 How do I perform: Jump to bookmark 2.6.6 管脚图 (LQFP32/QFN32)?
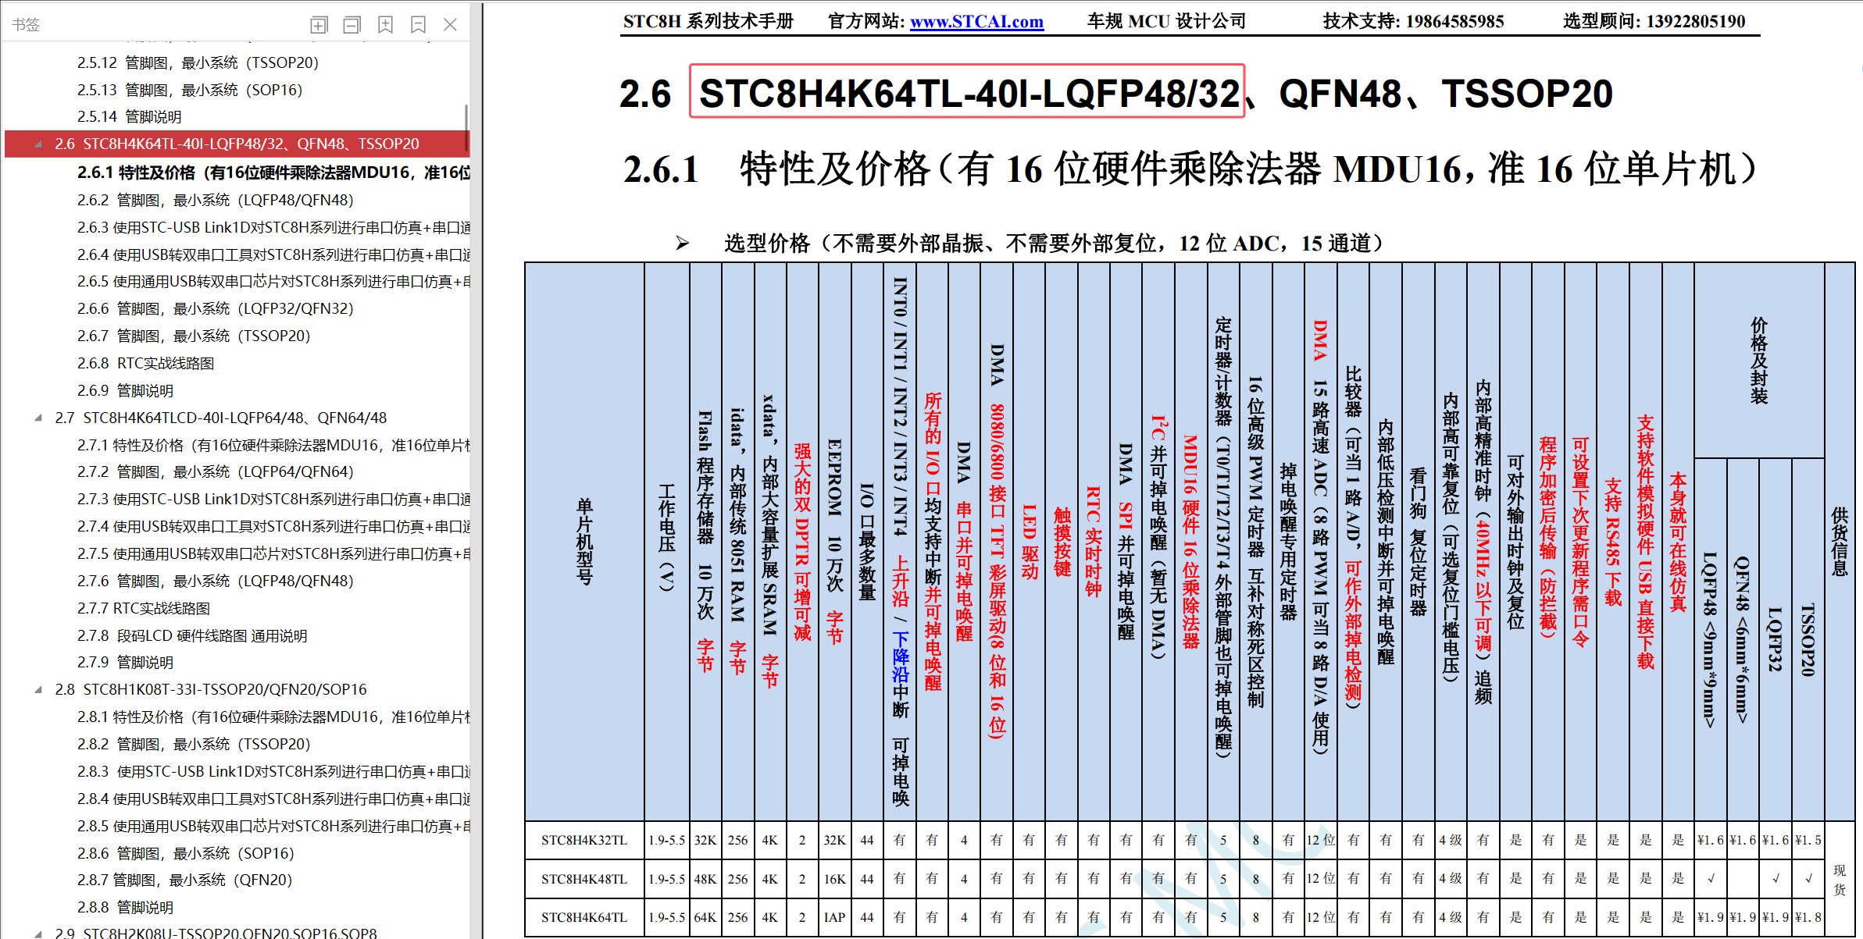[216, 309]
